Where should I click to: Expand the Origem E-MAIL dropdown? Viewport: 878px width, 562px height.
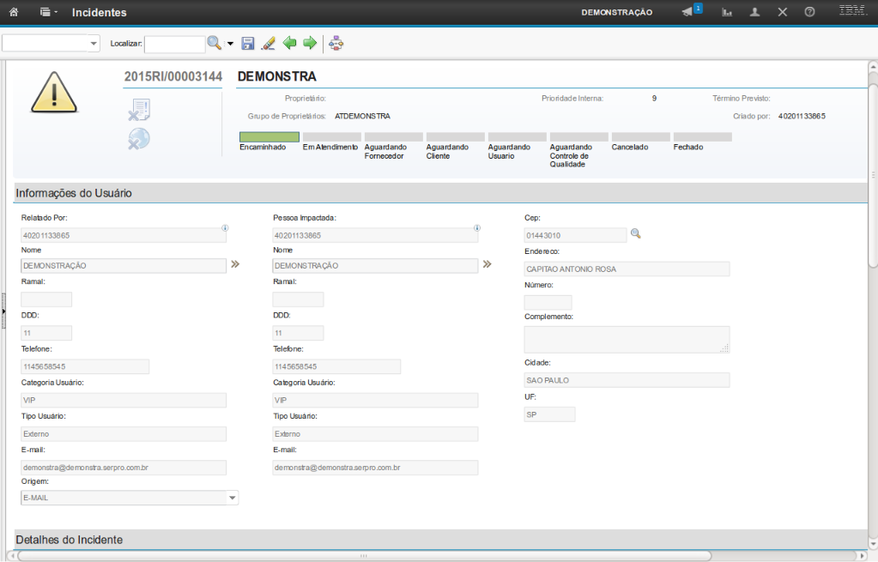pyautogui.click(x=232, y=498)
